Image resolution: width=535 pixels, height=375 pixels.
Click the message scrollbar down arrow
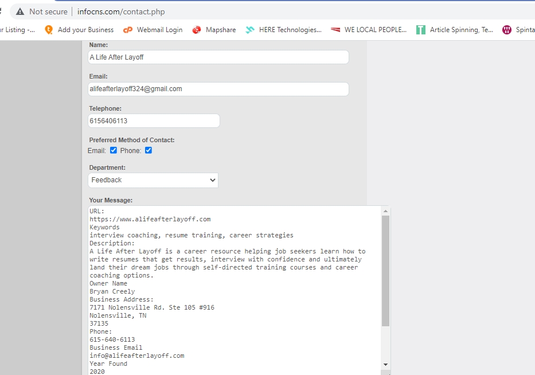(x=385, y=364)
